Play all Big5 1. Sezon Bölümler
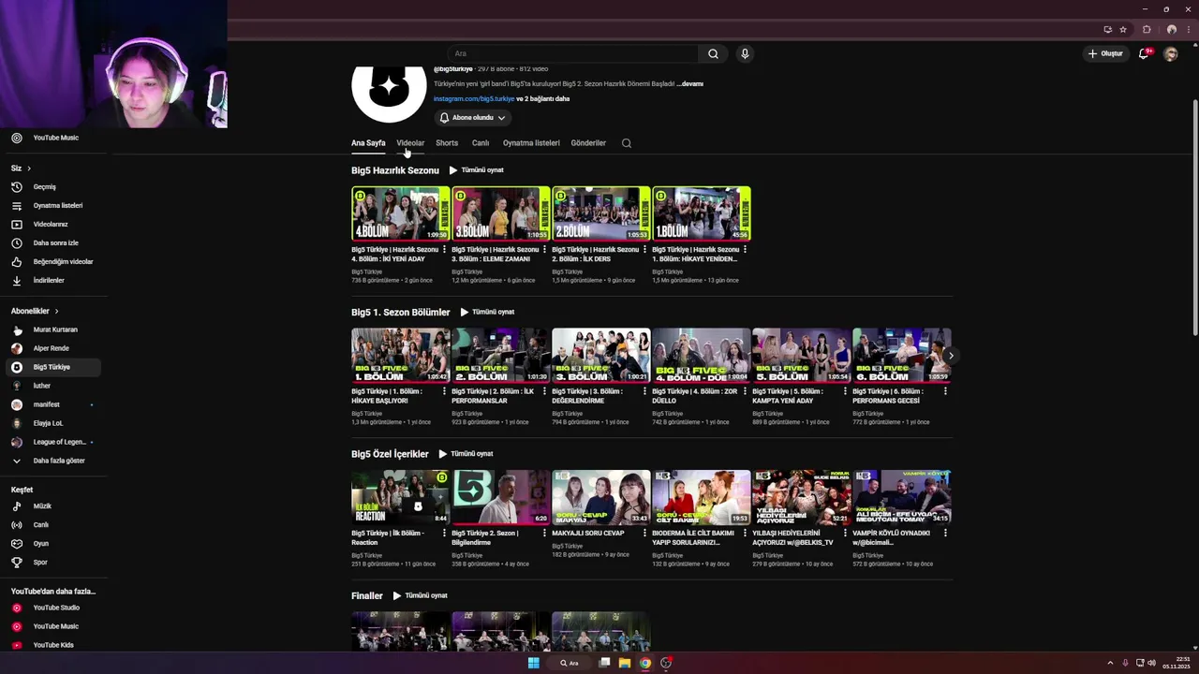The image size is (1199, 674). click(x=487, y=312)
